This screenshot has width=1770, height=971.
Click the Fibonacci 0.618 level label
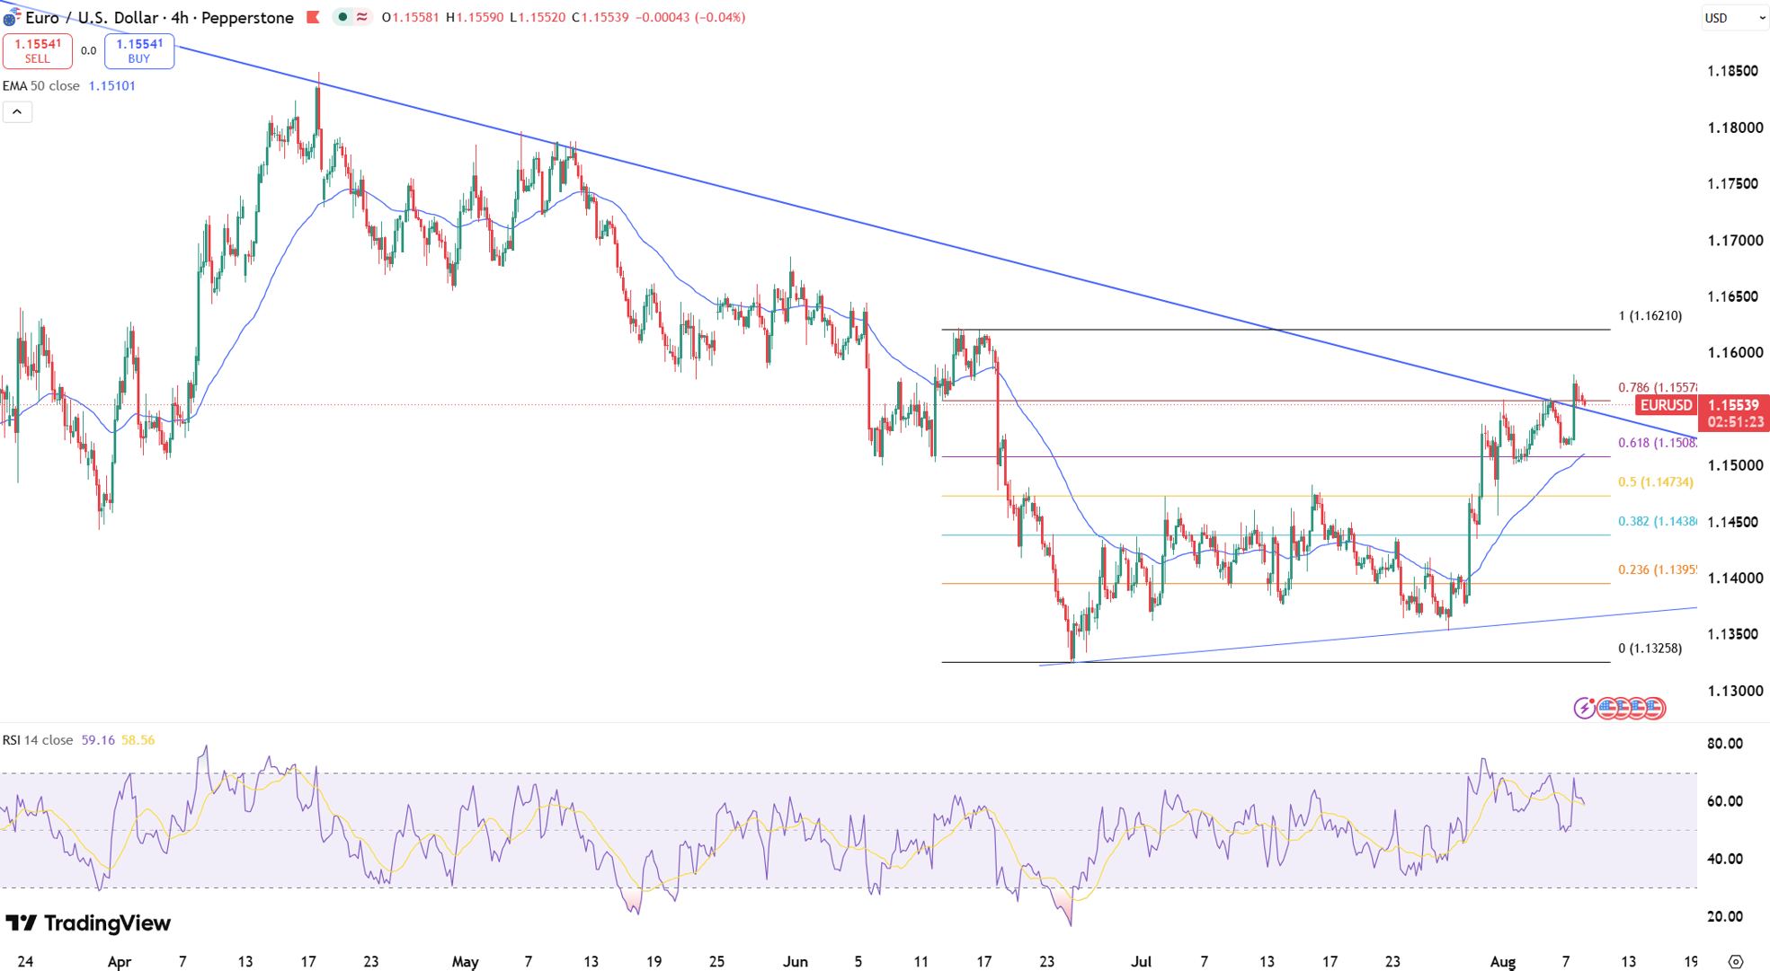[x=1658, y=443]
